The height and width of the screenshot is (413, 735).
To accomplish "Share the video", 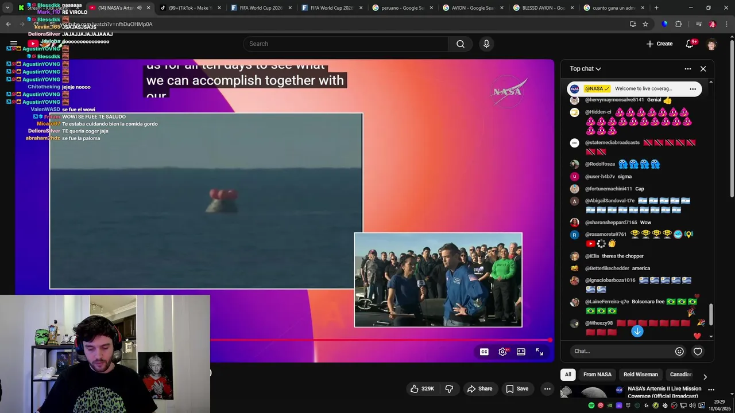I will 479,388.
